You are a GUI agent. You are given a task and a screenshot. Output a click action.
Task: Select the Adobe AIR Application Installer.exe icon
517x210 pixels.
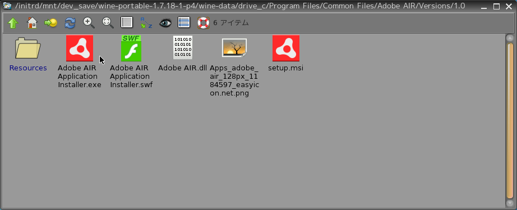pyautogui.click(x=80, y=48)
